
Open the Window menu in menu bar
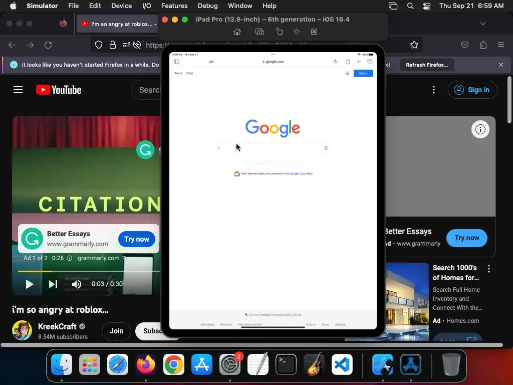coord(240,6)
